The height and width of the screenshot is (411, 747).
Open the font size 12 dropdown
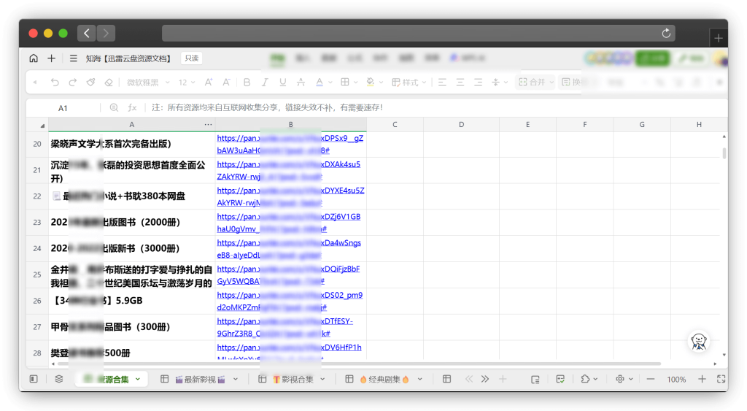click(x=187, y=82)
